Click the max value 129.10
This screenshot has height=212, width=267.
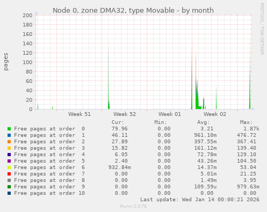[x=247, y=155]
